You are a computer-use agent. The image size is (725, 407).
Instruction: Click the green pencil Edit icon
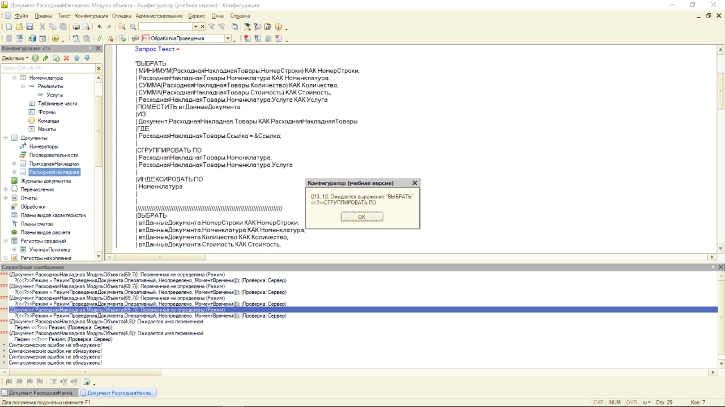coord(46,58)
